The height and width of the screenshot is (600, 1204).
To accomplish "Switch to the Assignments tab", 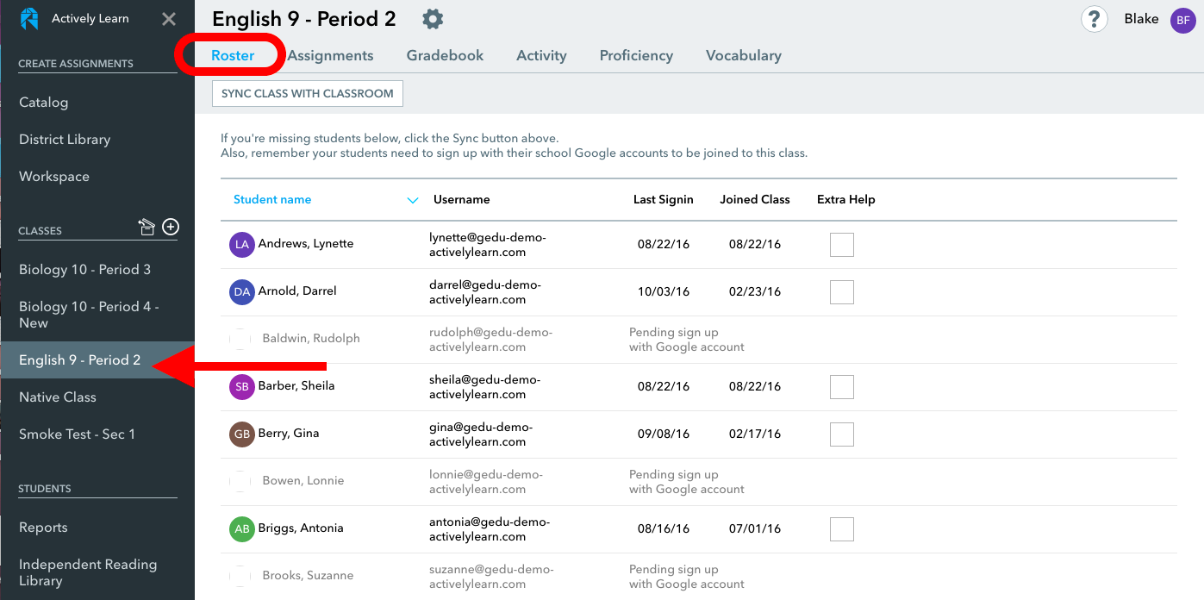I will (331, 55).
